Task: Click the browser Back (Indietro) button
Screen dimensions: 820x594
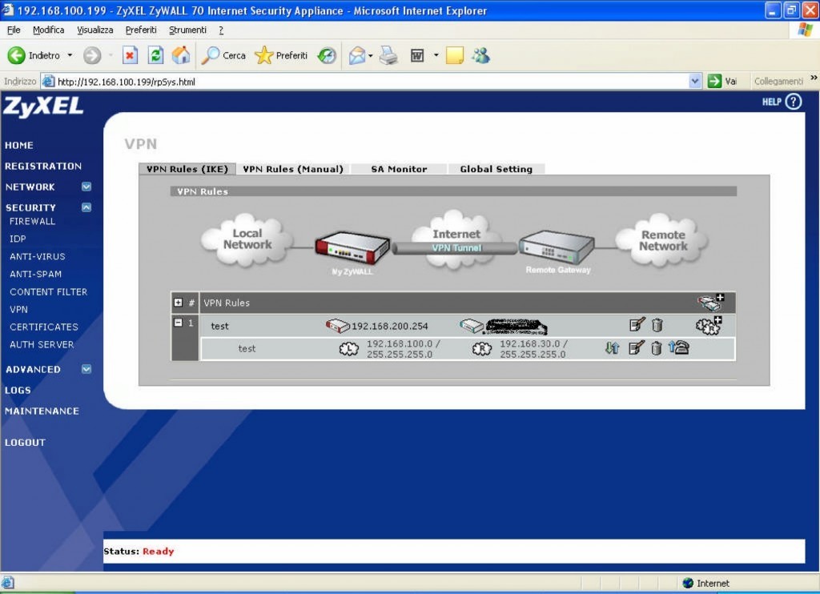Action: click(x=34, y=55)
